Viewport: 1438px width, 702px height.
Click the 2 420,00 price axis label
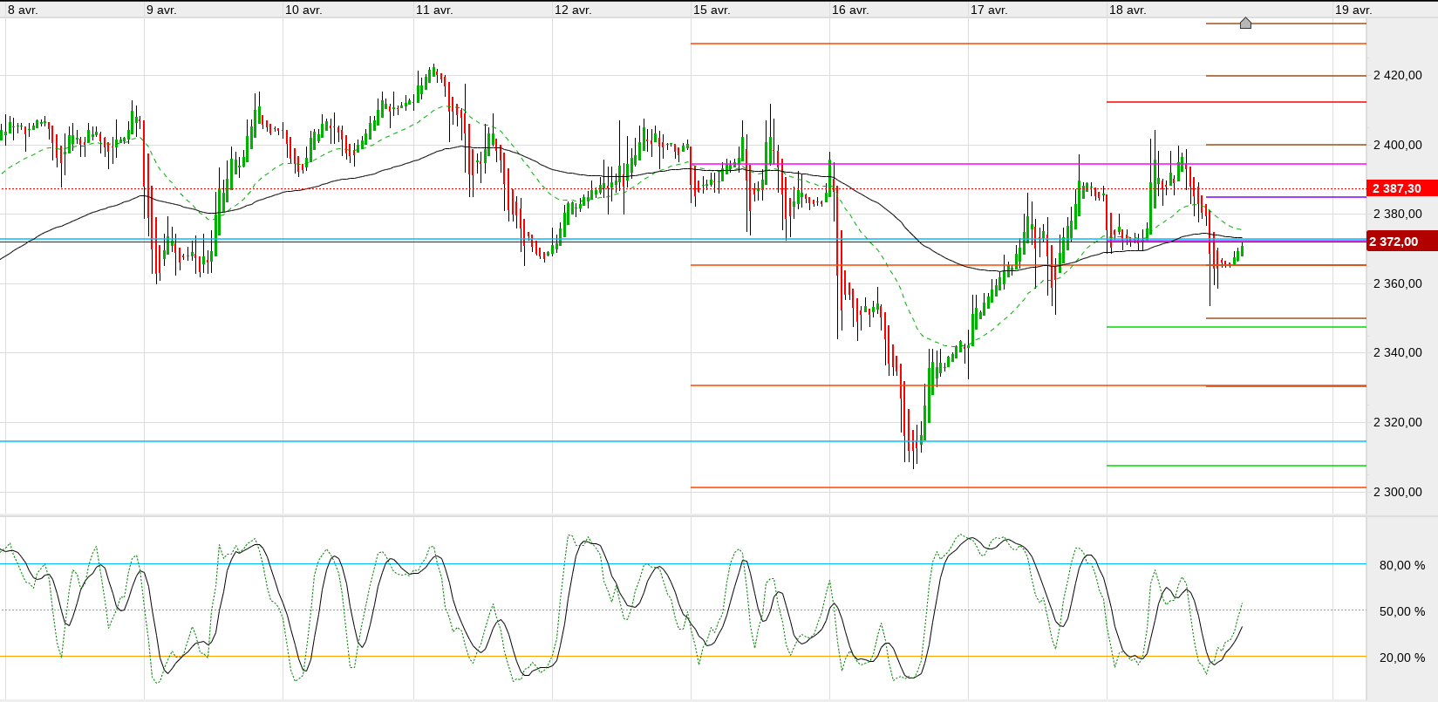pos(1398,75)
